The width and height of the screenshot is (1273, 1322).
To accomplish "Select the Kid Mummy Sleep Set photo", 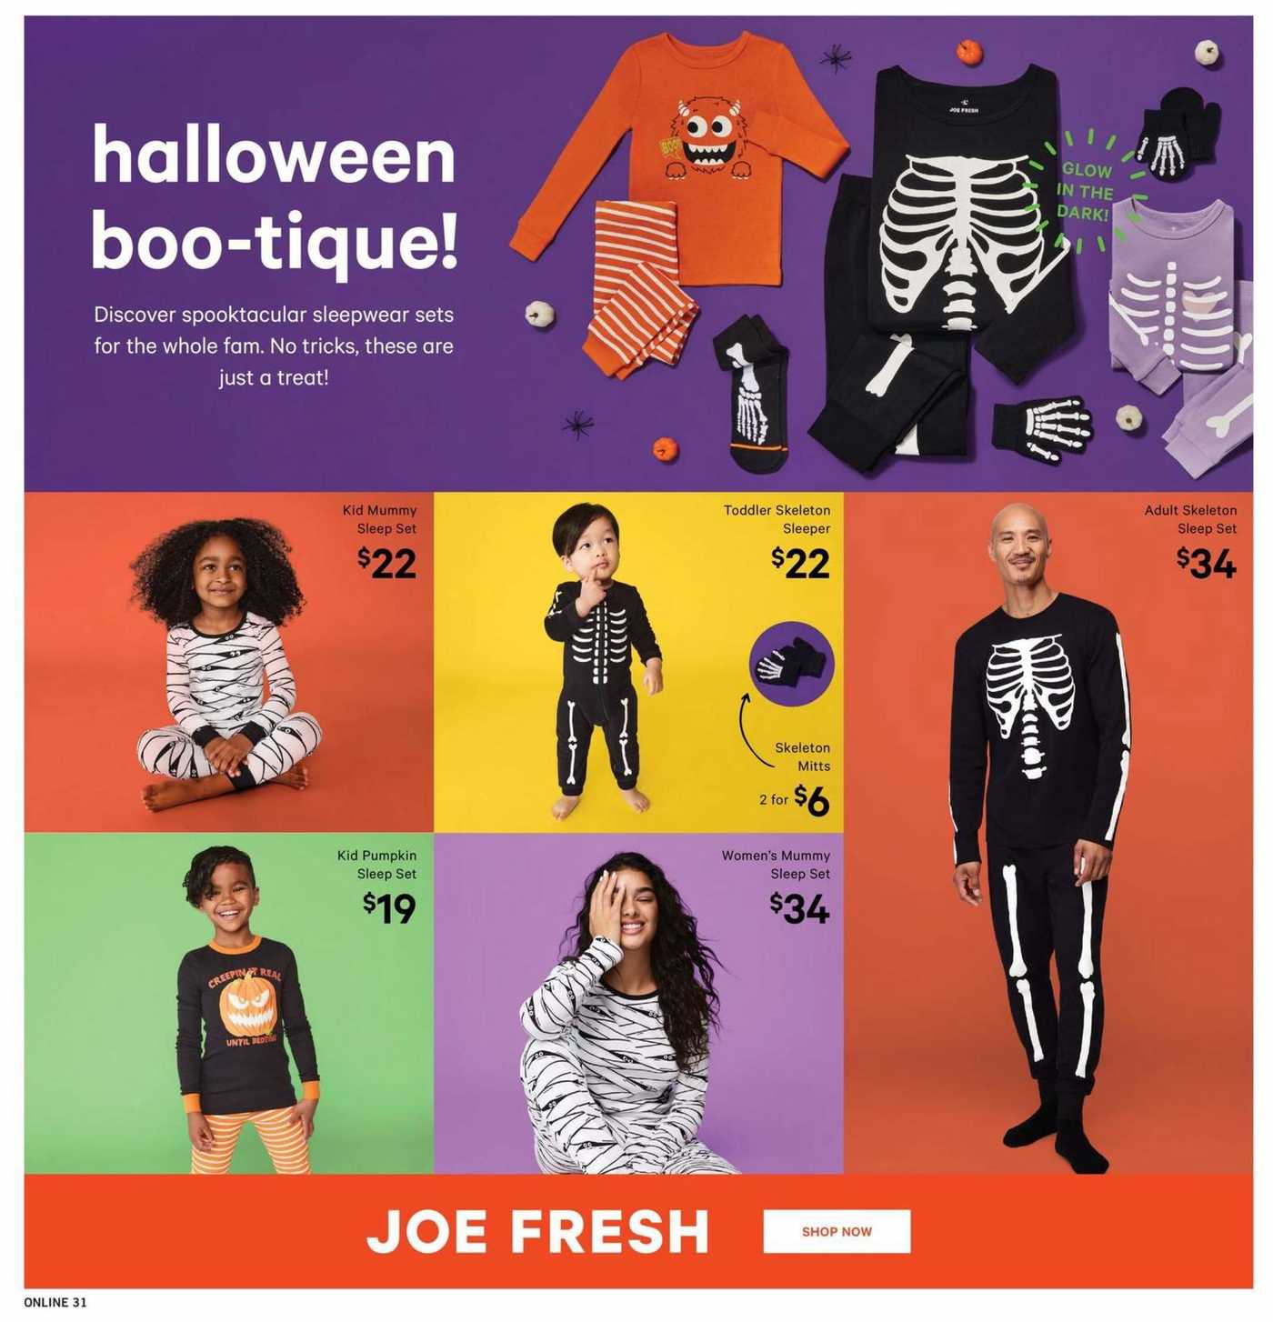I will [x=228, y=663].
